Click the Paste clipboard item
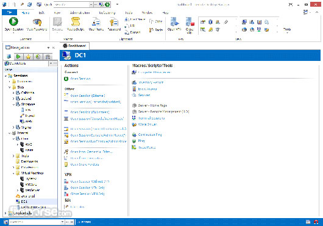 156,30
